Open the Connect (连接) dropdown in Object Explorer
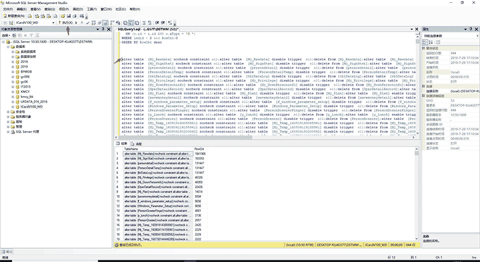This screenshot has height=262, width=480. (x=7, y=35)
